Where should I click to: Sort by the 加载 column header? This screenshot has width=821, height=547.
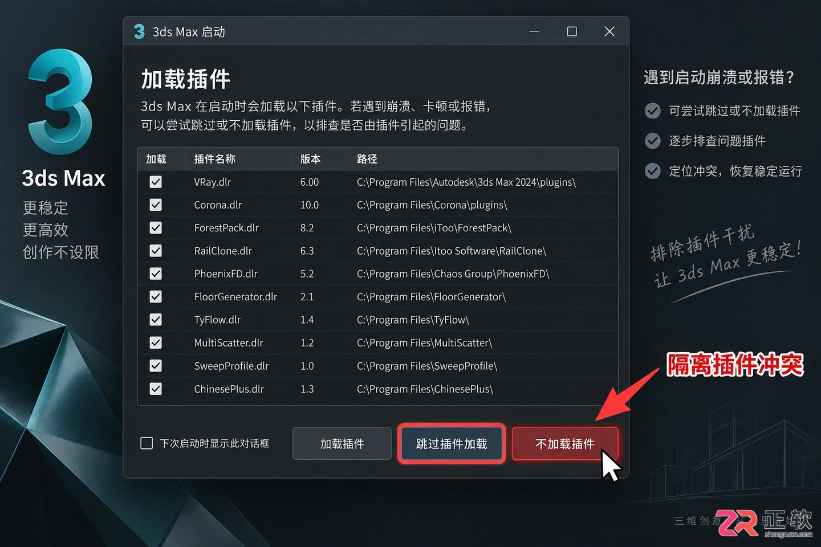point(156,159)
